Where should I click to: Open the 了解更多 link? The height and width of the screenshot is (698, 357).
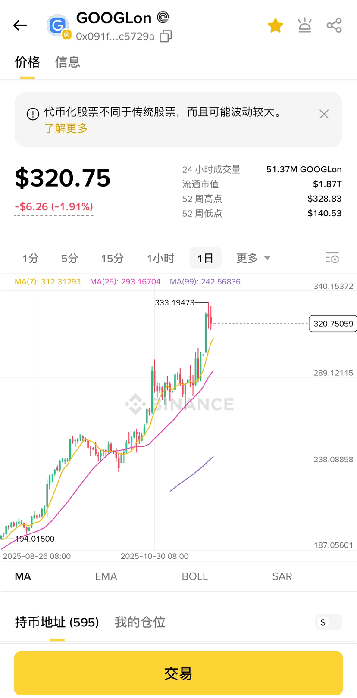click(x=66, y=128)
